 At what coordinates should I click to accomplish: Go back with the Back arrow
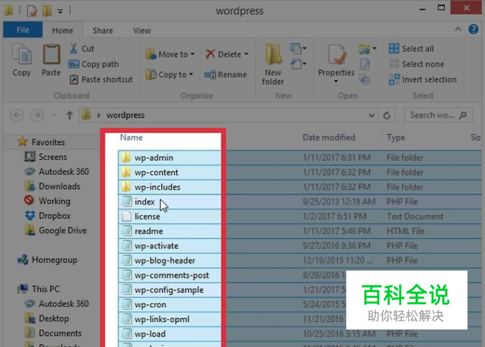[x=17, y=116]
